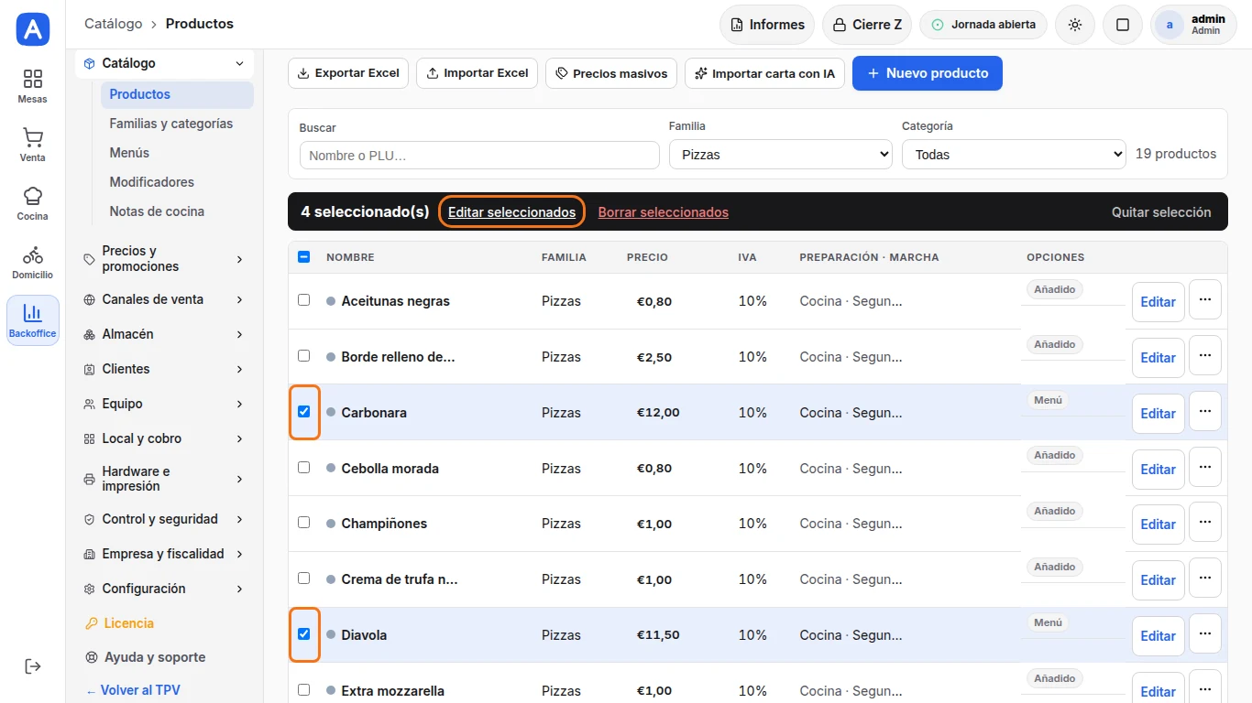1252x703 pixels.
Task: Click Exportar Excel button
Action: (348, 73)
